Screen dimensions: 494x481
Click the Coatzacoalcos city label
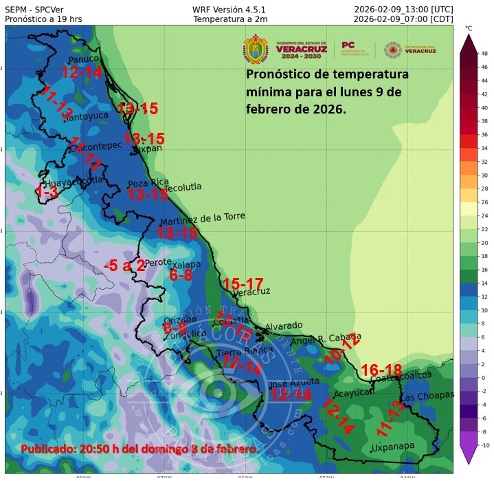tap(401, 376)
